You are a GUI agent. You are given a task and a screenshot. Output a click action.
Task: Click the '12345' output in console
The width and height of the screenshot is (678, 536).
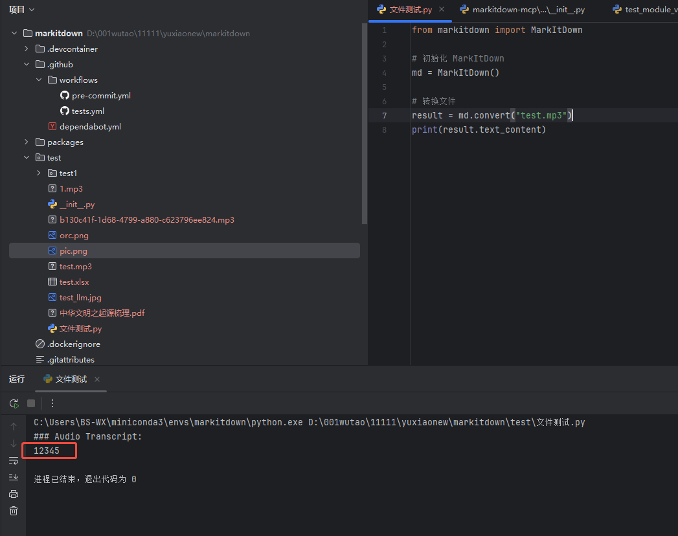click(47, 451)
